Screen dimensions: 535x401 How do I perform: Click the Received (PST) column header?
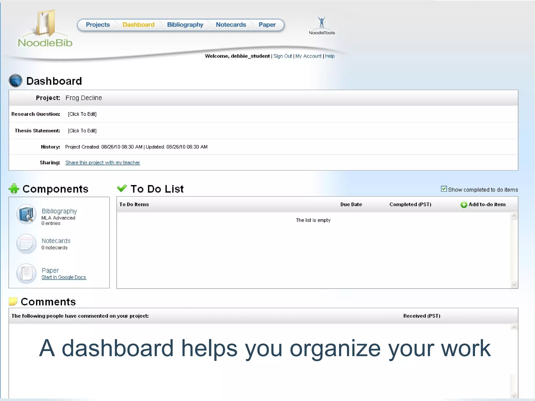422,316
